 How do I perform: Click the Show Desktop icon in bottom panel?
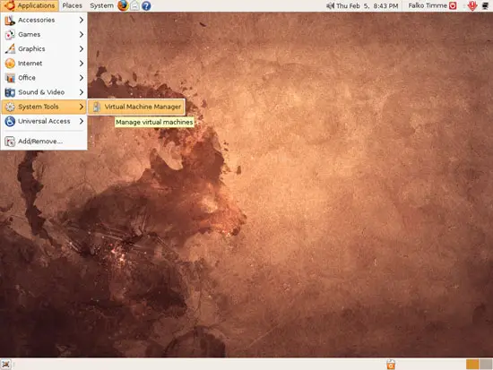coord(6,365)
